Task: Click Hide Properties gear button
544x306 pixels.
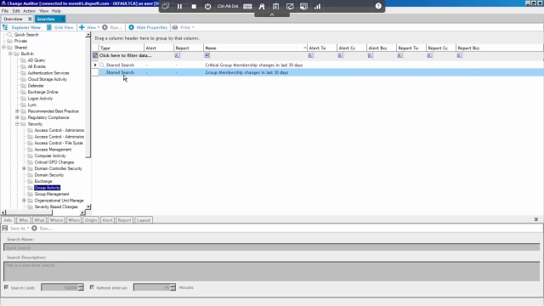Action: pos(148,27)
